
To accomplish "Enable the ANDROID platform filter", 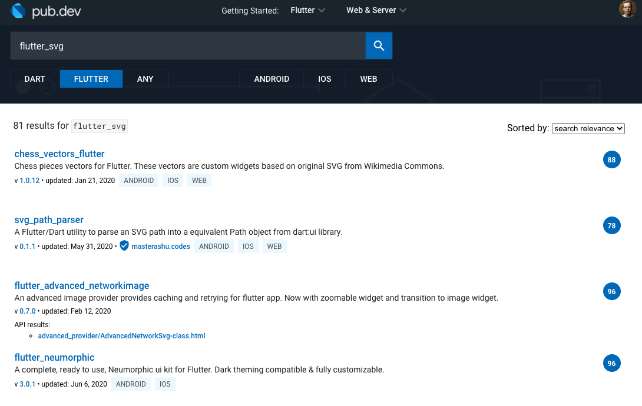I will [272, 78].
